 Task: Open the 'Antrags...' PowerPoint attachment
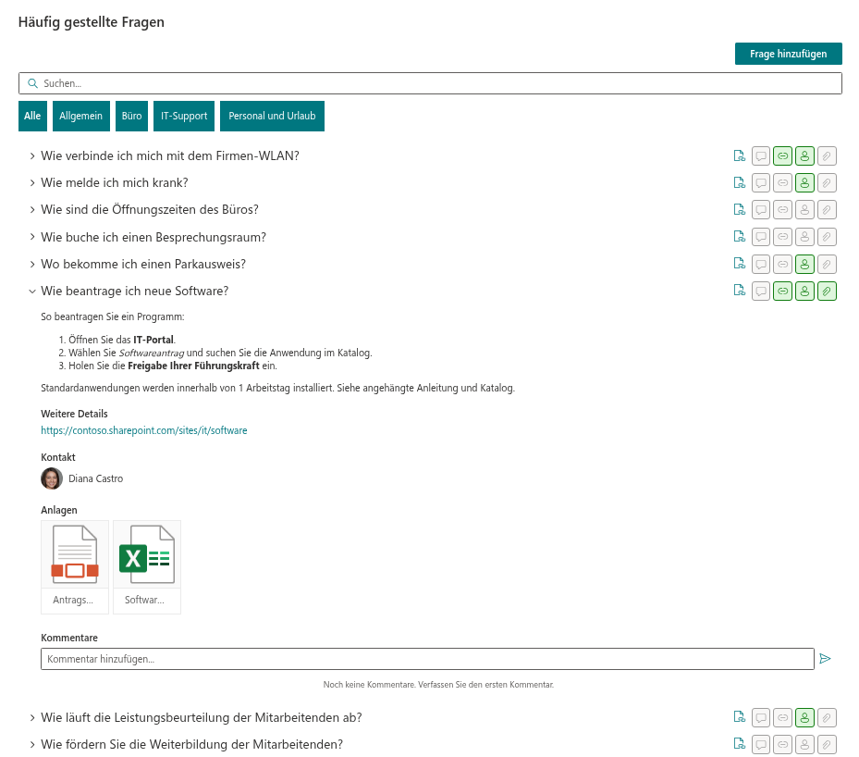tap(75, 567)
